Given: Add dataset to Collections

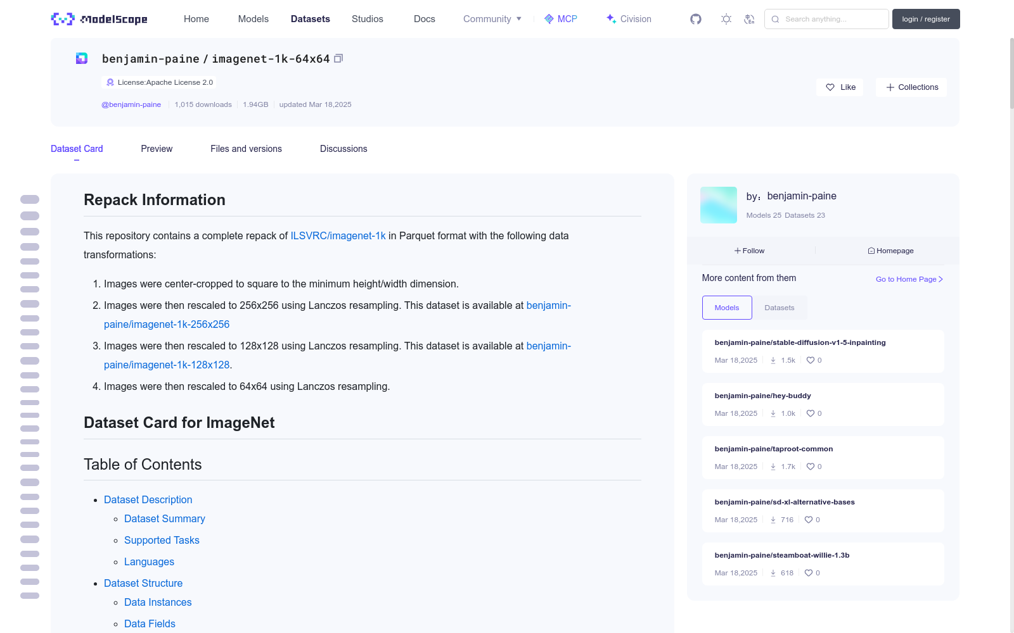Looking at the screenshot, I should [x=911, y=87].
